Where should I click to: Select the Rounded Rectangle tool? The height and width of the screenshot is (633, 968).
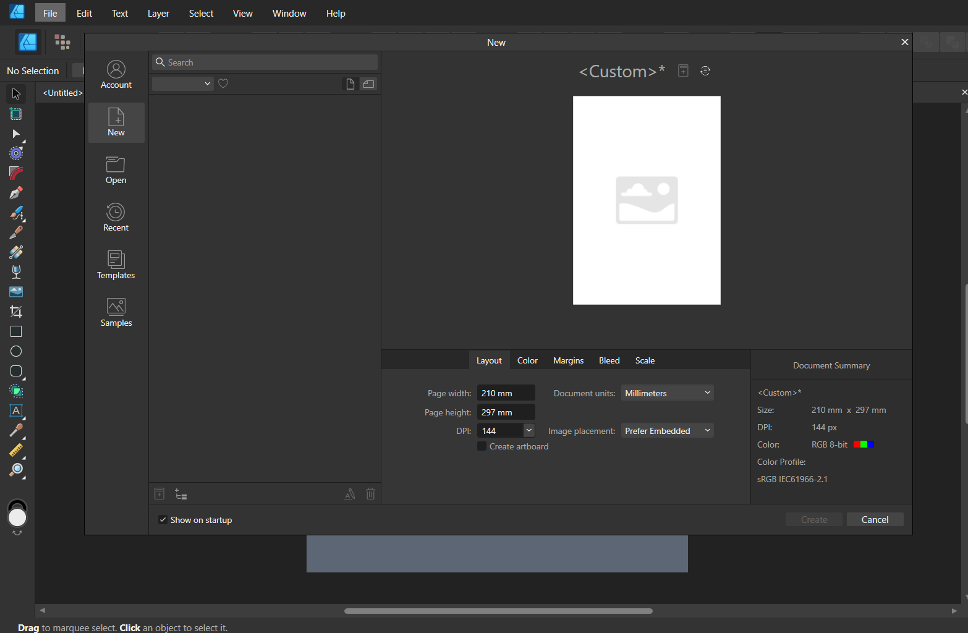pos(16,372)
